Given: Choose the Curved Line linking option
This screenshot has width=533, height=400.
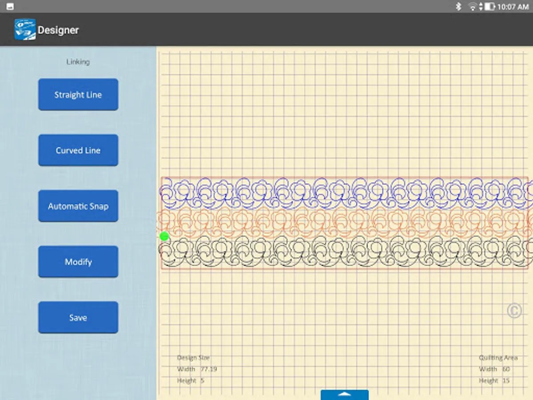Looking at the screenshot, I should 78,150.
